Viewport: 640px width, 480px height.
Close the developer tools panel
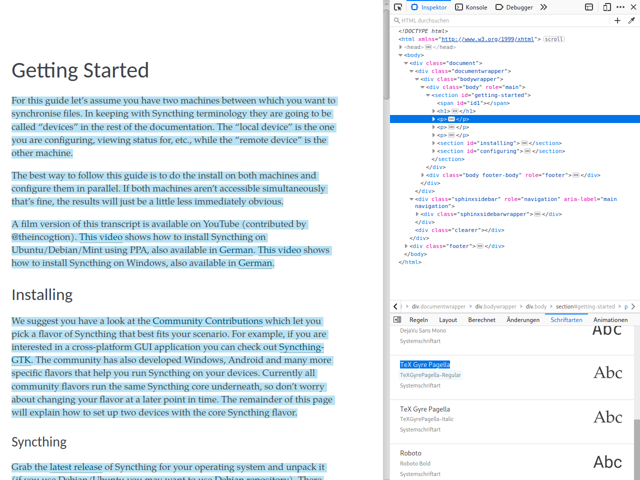633,7
